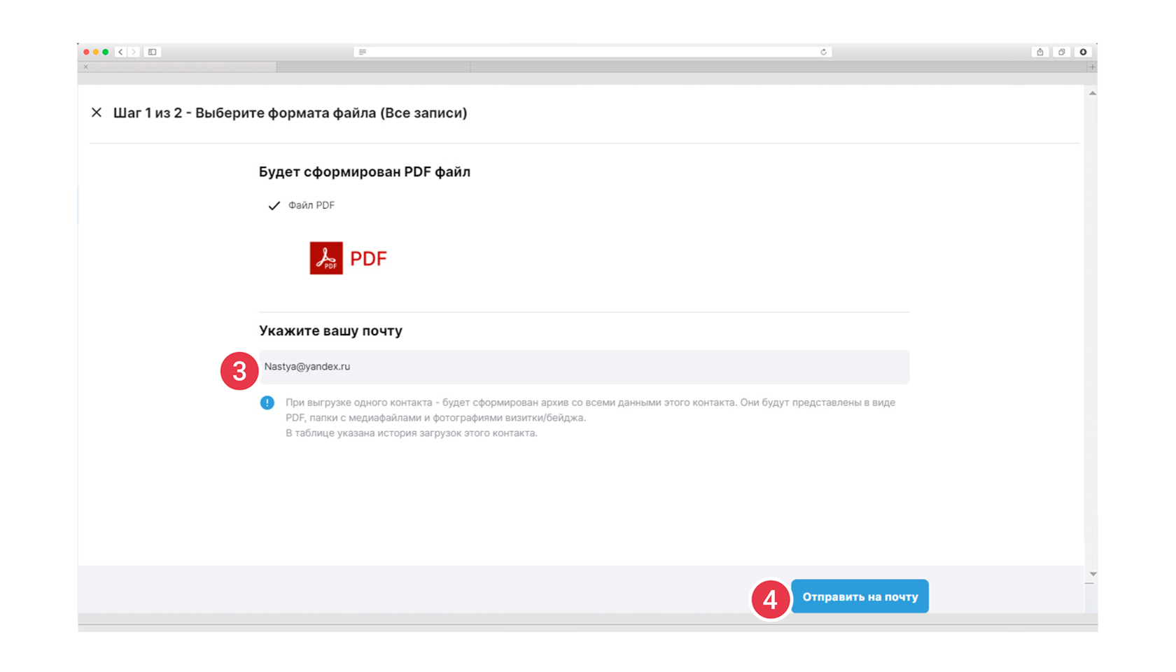Select the Файл PDF checkmark option

tap(302, 205)
